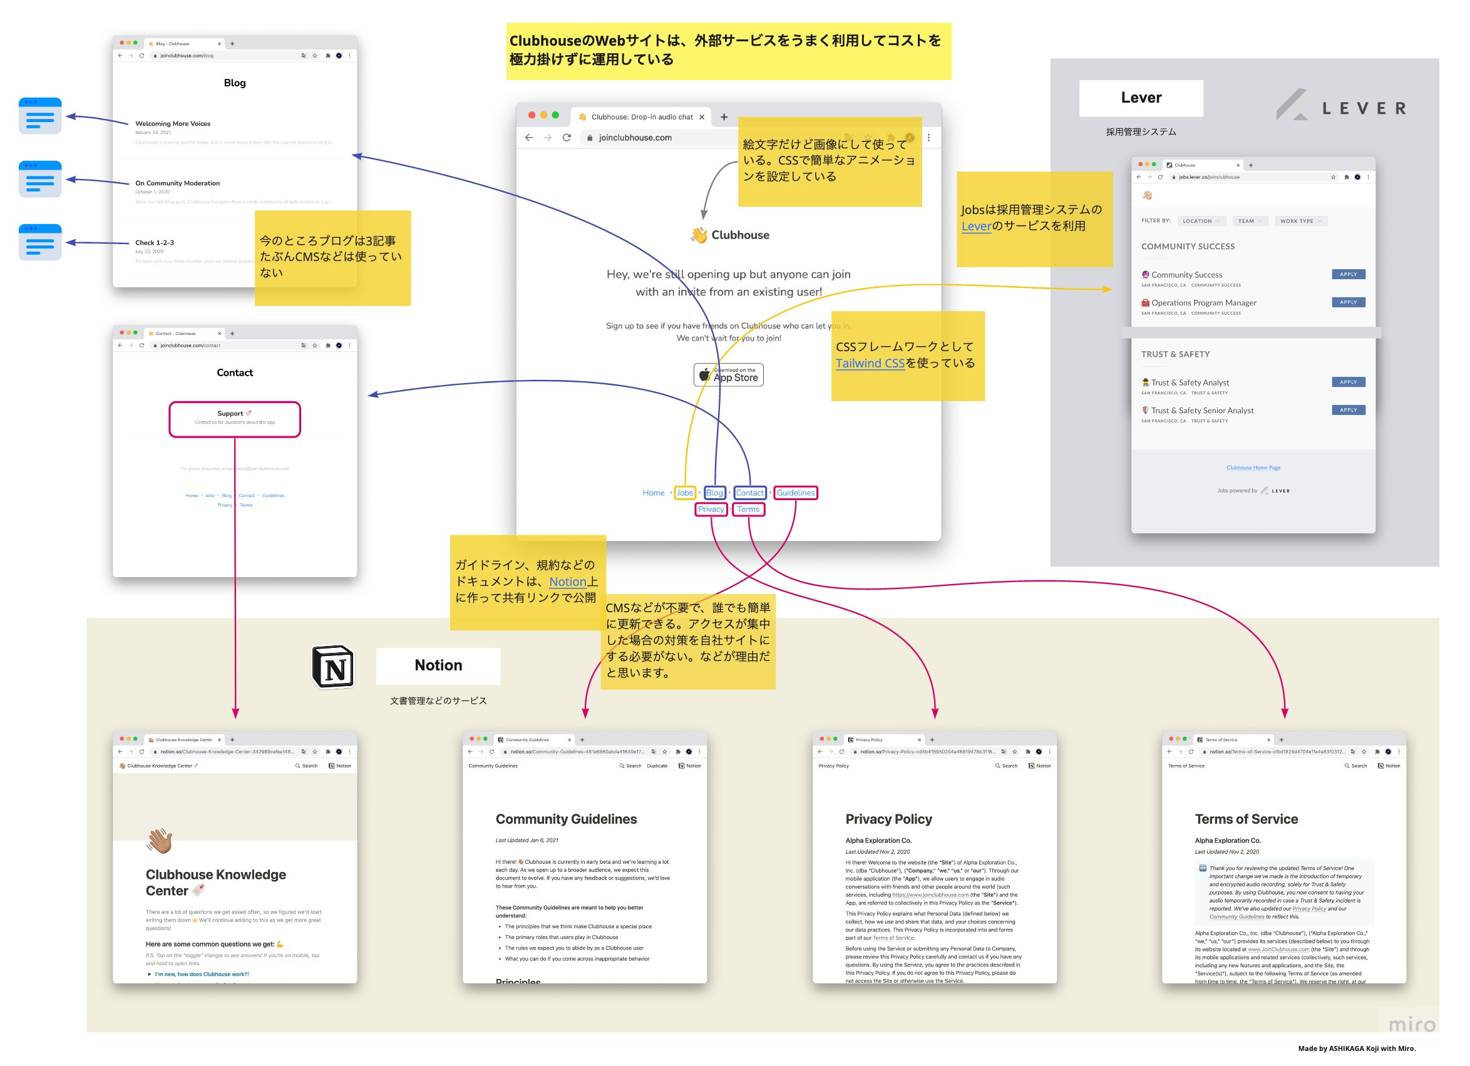Click Terms footer link in main Clubhouse window

tap(748, 510)
